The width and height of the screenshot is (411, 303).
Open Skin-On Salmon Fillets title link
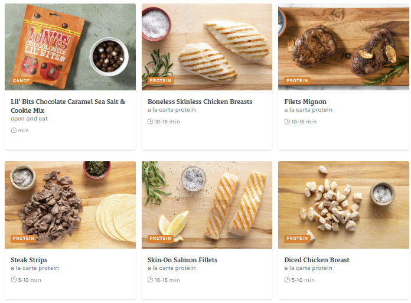click(182, 260)
